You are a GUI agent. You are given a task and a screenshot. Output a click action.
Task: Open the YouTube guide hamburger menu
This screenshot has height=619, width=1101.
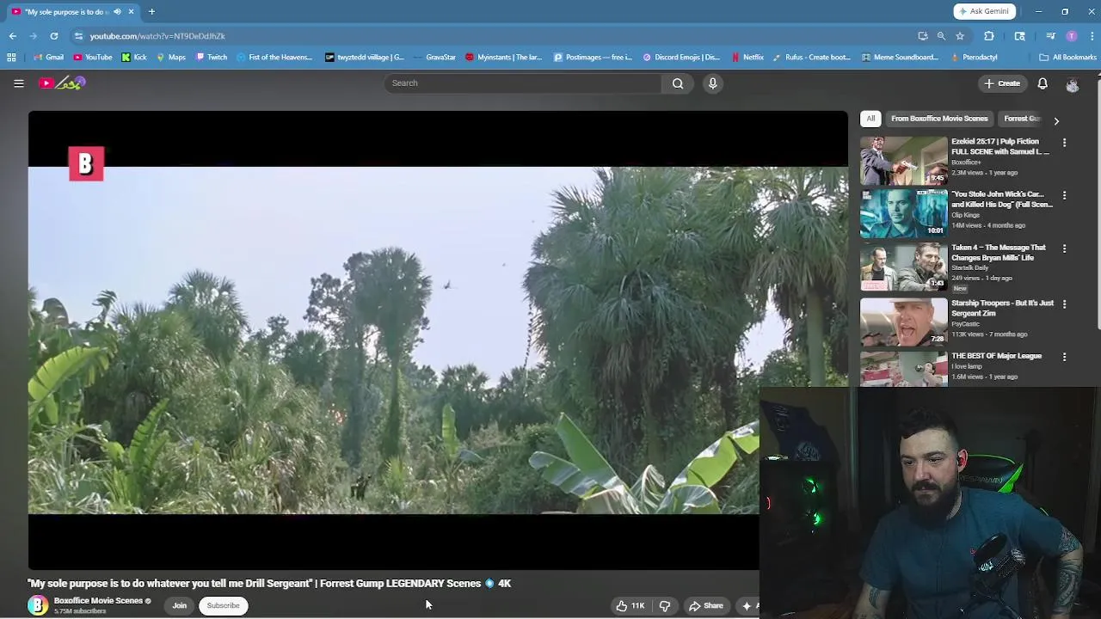tap(18, 83)
